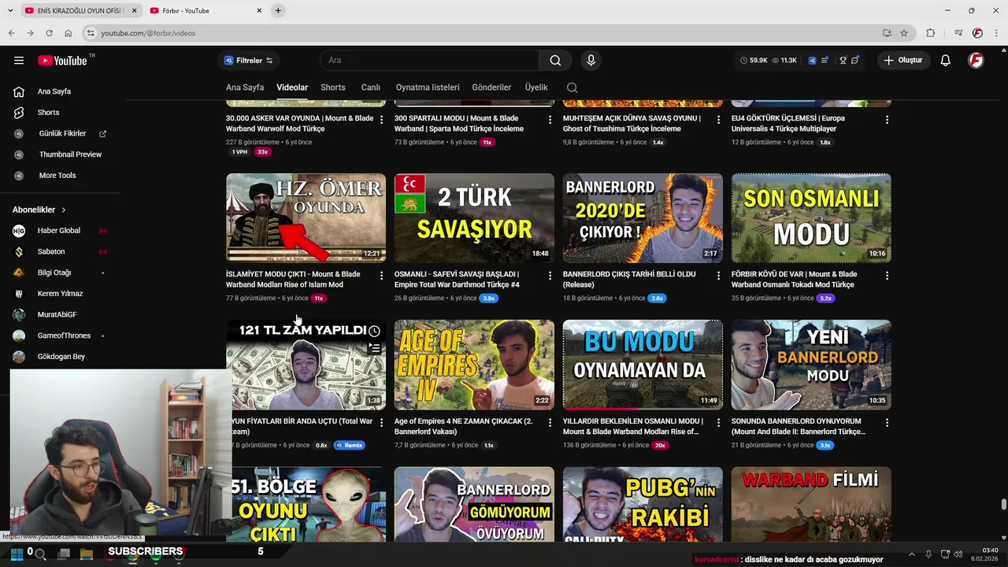Click the Oluştur create button
The width and height of the screenshot is (1008, 567).
pos(903,61)
